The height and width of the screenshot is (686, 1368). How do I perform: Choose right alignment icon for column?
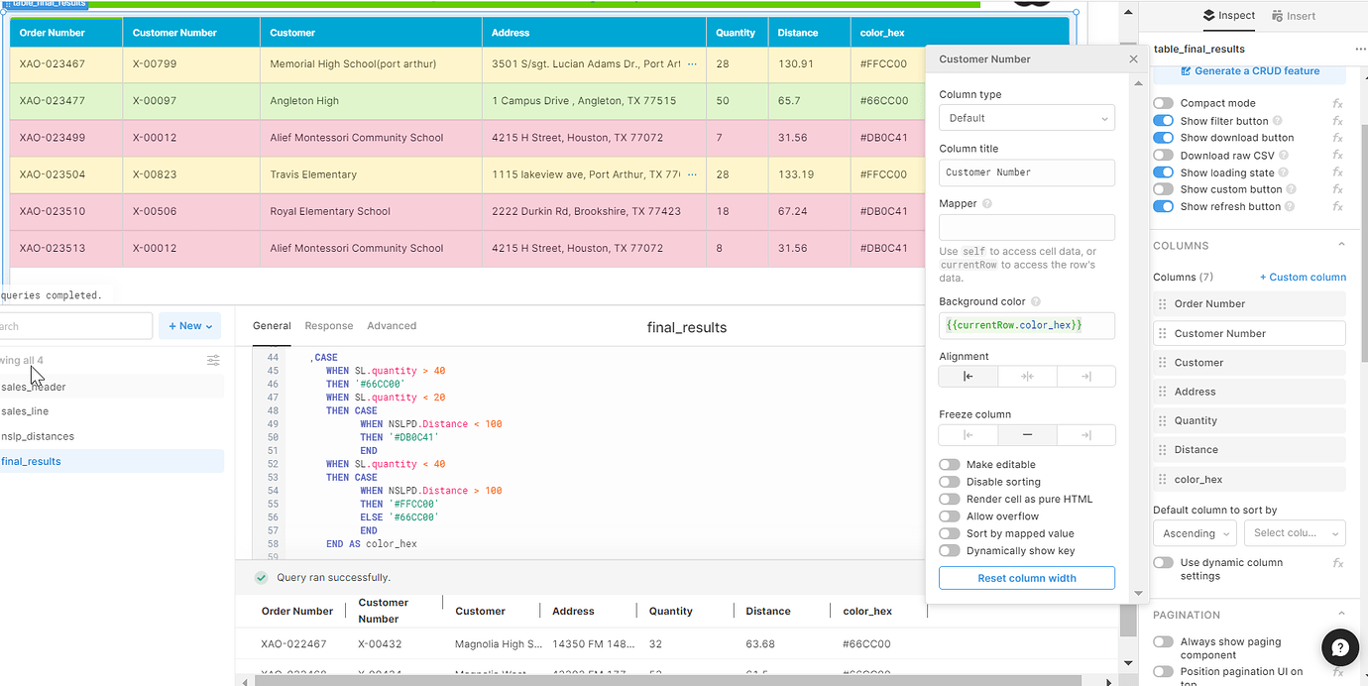coord(1085,377)
